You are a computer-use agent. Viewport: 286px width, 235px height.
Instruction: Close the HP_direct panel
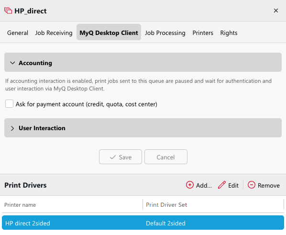276,11
